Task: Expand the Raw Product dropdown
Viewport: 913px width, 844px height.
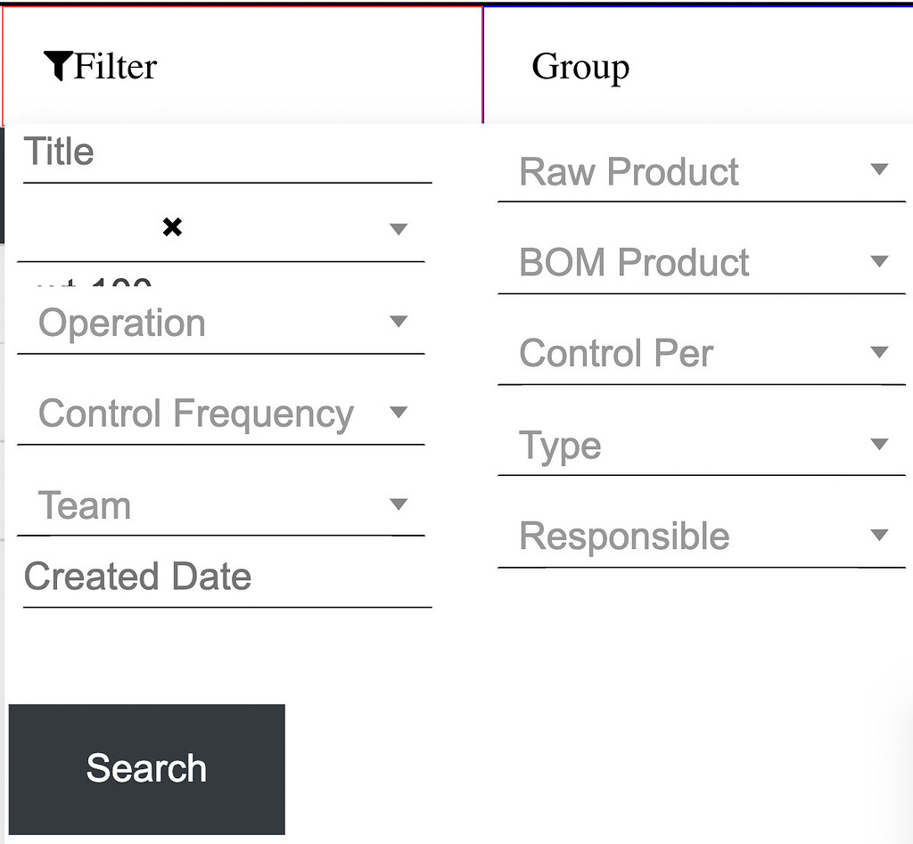Action: tap(687, 172)
